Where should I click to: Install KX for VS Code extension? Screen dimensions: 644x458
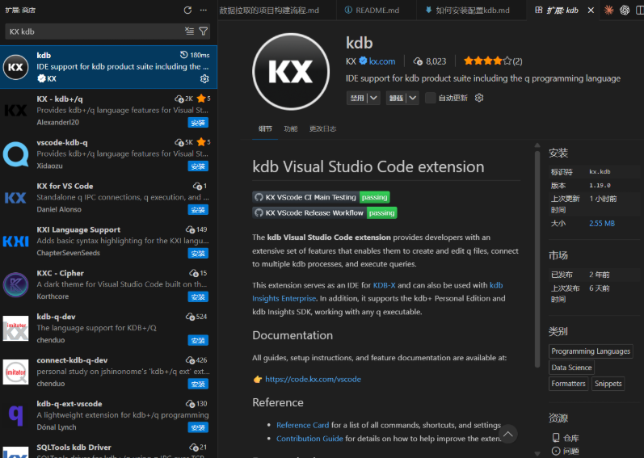(x=198, y=209)
